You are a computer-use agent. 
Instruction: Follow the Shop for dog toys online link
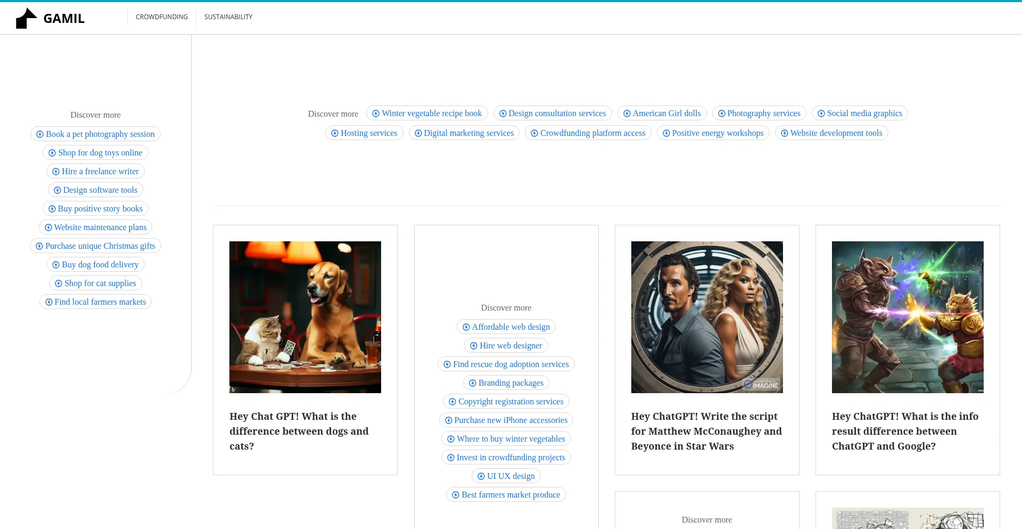pyautogui.click(x=100, y=153)
